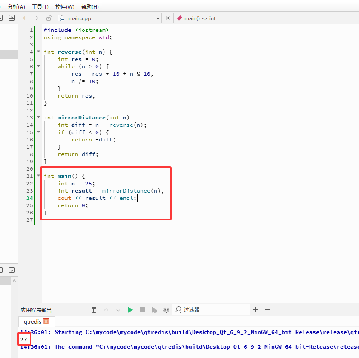
Task: Select the qtredis output tab
Action: 32,321
